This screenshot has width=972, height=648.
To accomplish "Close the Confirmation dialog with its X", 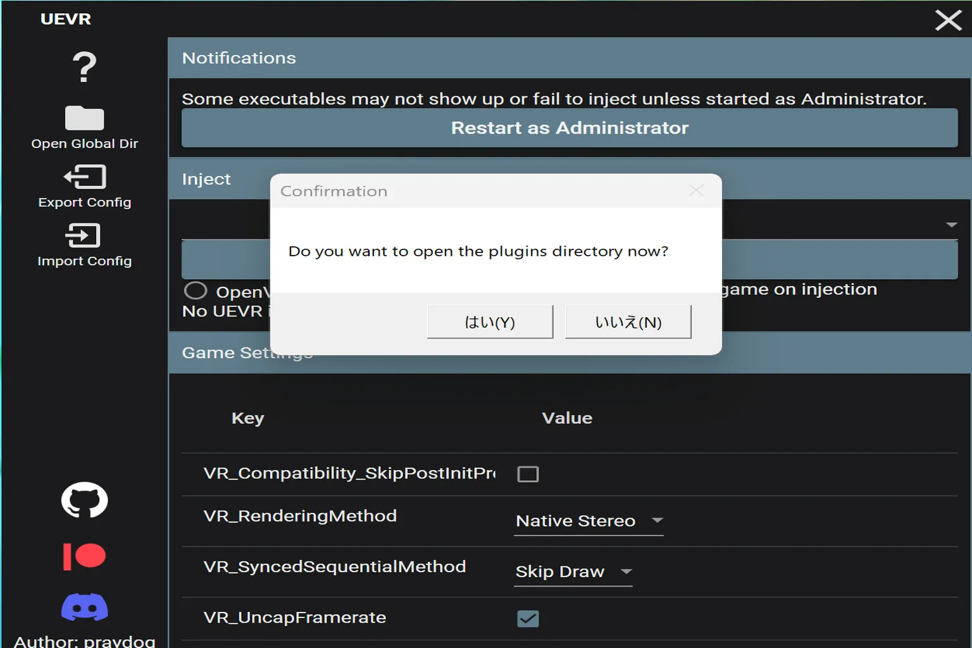I will (x=696, y=190).
